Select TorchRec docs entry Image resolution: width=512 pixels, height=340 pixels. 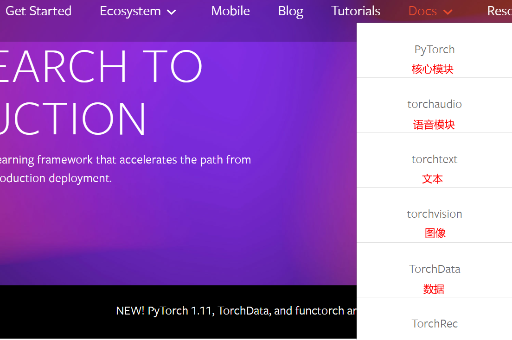coord(434,324)
